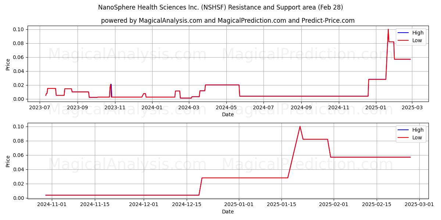Click the 0.08 y-tick of lower chart
The width and height of the screenshot is (441, 220).
[x=19, y=141]
